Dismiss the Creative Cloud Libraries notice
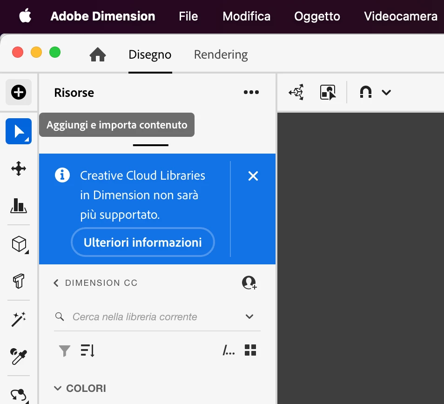Screen dimensions: 444x404 click(x=253, y=176)
